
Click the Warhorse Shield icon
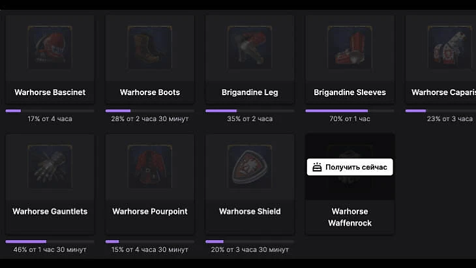(250, 167)
